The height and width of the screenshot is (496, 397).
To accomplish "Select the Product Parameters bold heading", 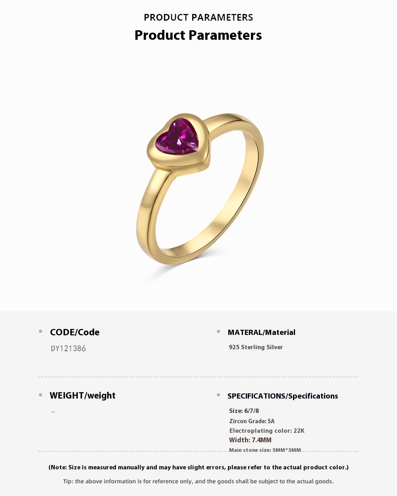I will coord(198,35).
